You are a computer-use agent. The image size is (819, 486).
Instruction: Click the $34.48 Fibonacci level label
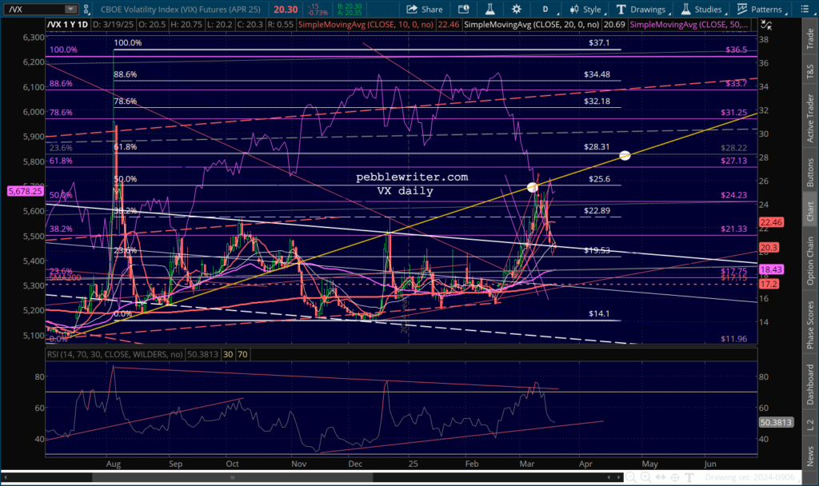(x=597, y=74)
